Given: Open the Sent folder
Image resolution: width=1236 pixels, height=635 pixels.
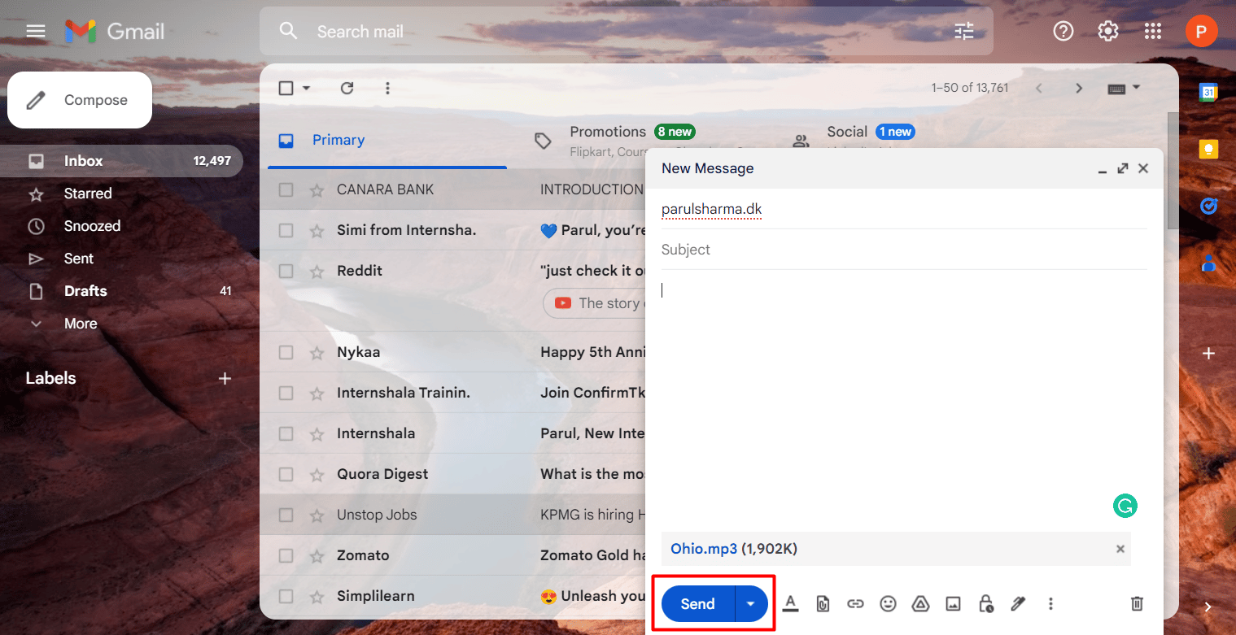Looking at the screenshot, I should (122, 259).
